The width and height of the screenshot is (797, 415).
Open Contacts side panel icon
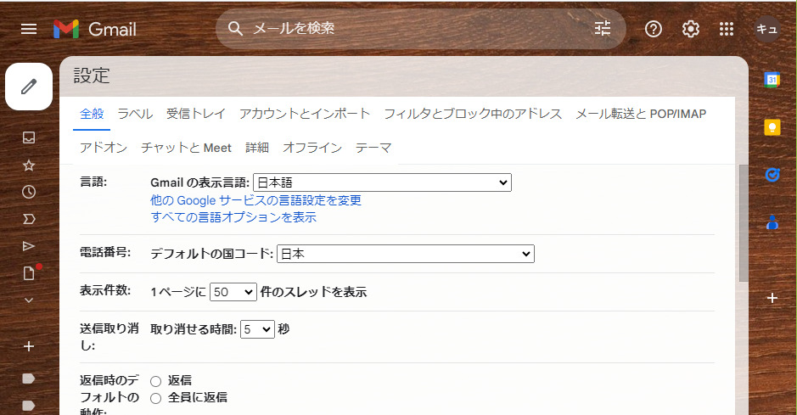(772, 222)
